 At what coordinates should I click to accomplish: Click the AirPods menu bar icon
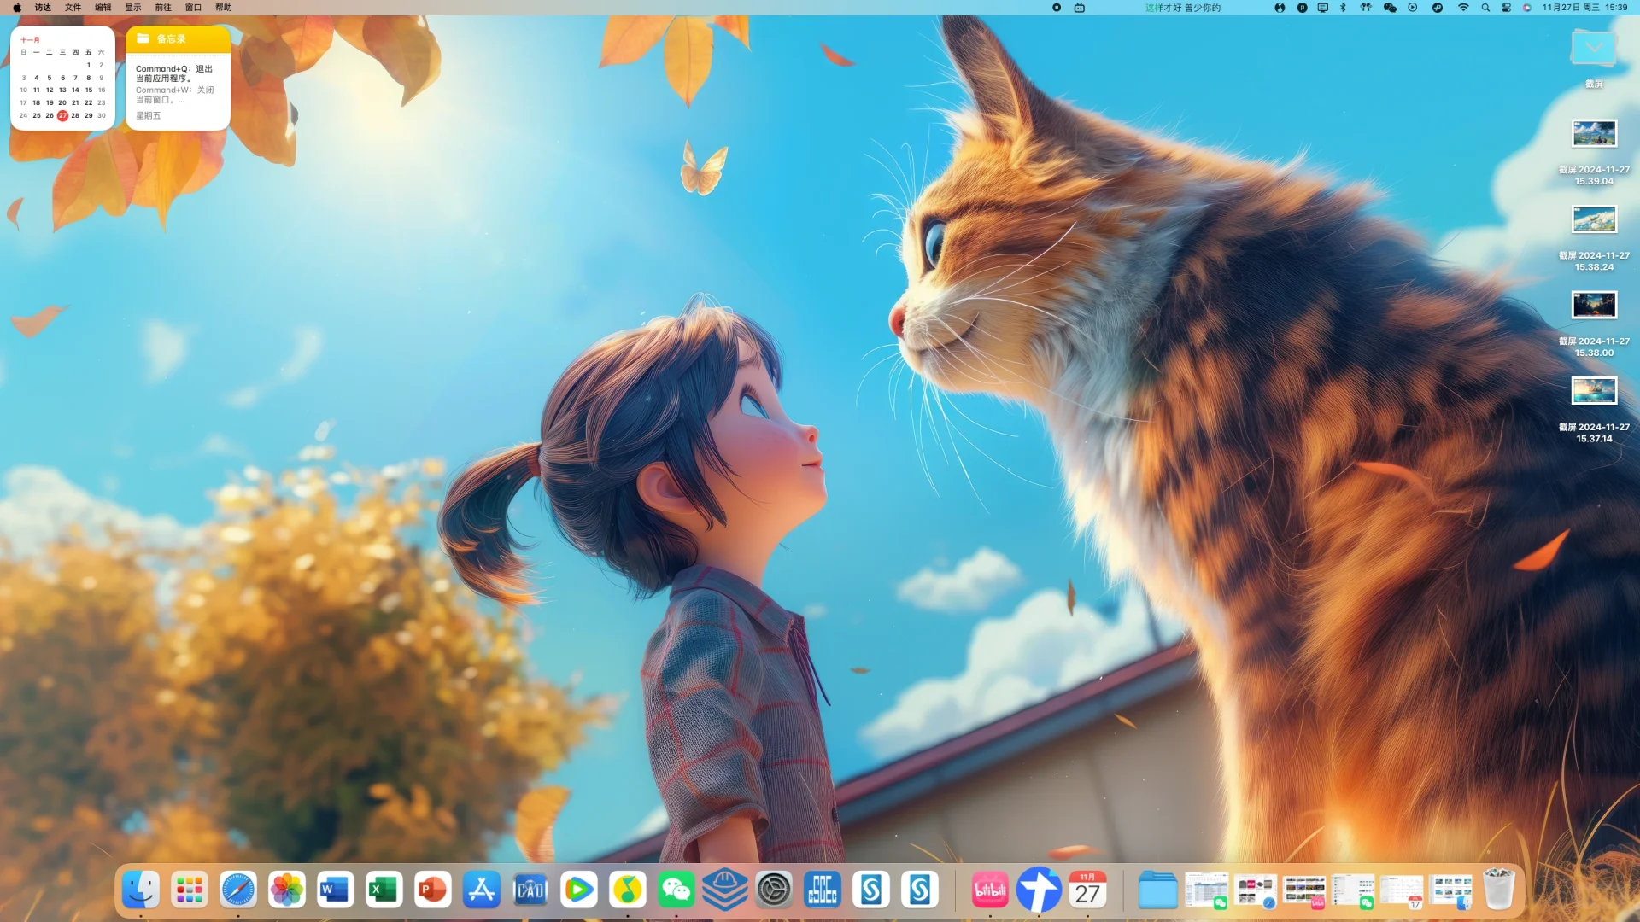coord(1366,8)
